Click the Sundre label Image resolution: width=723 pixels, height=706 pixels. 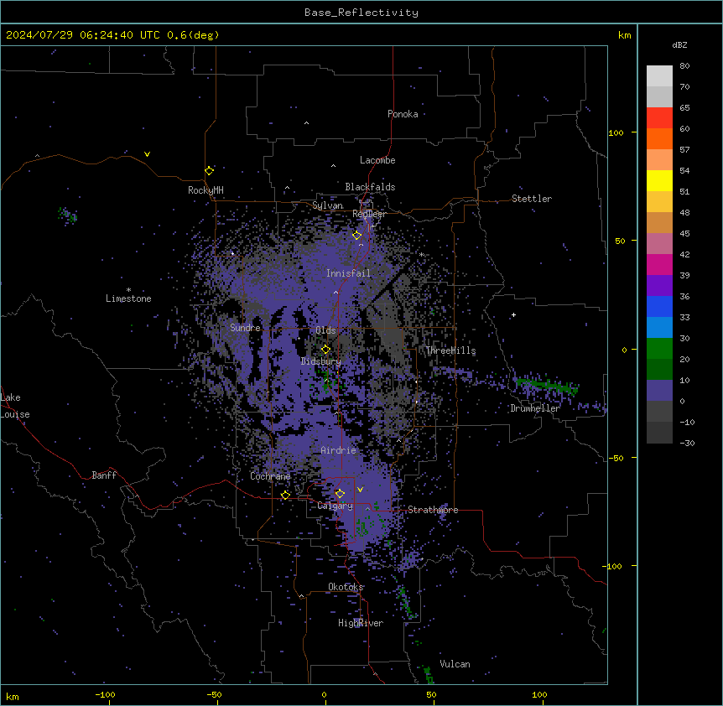(x=245, y=328)
